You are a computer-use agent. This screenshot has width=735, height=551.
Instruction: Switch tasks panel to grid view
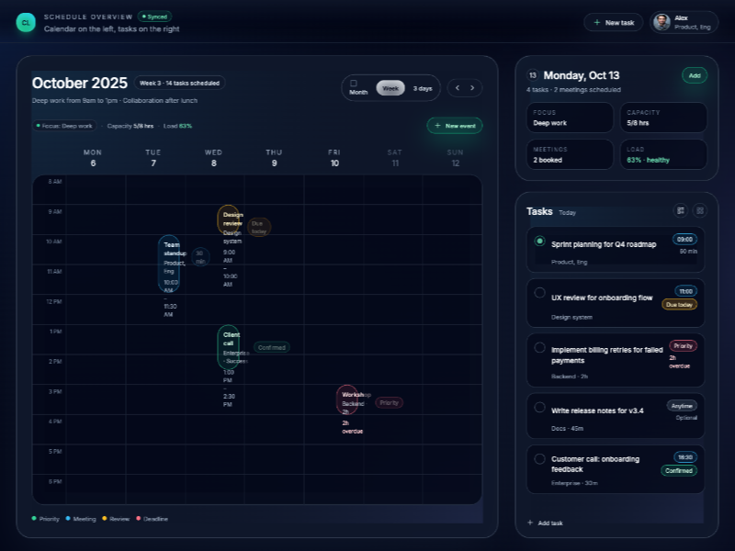tap(700, 210)
